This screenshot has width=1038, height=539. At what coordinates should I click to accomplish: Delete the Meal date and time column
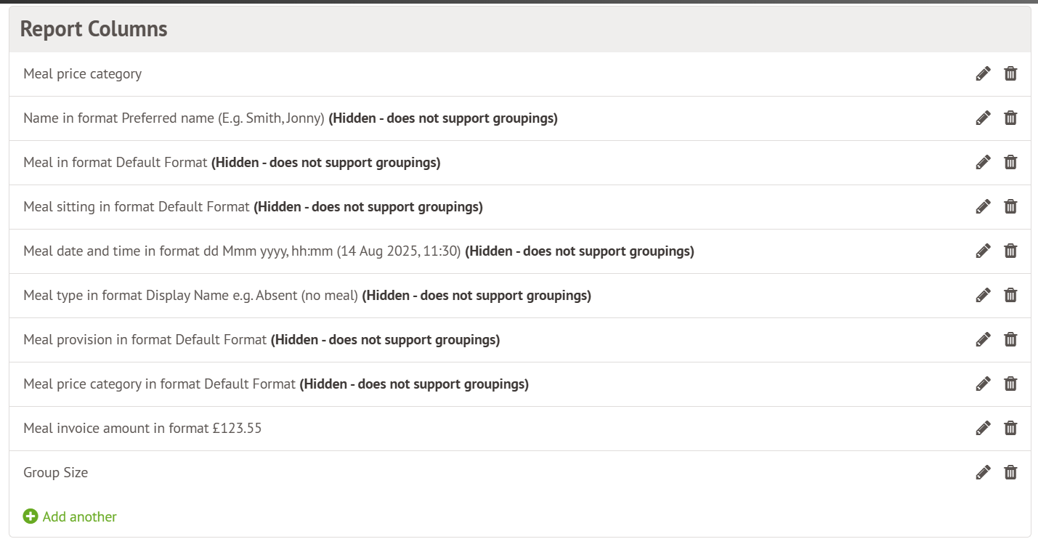click(x=1010, y=251)
